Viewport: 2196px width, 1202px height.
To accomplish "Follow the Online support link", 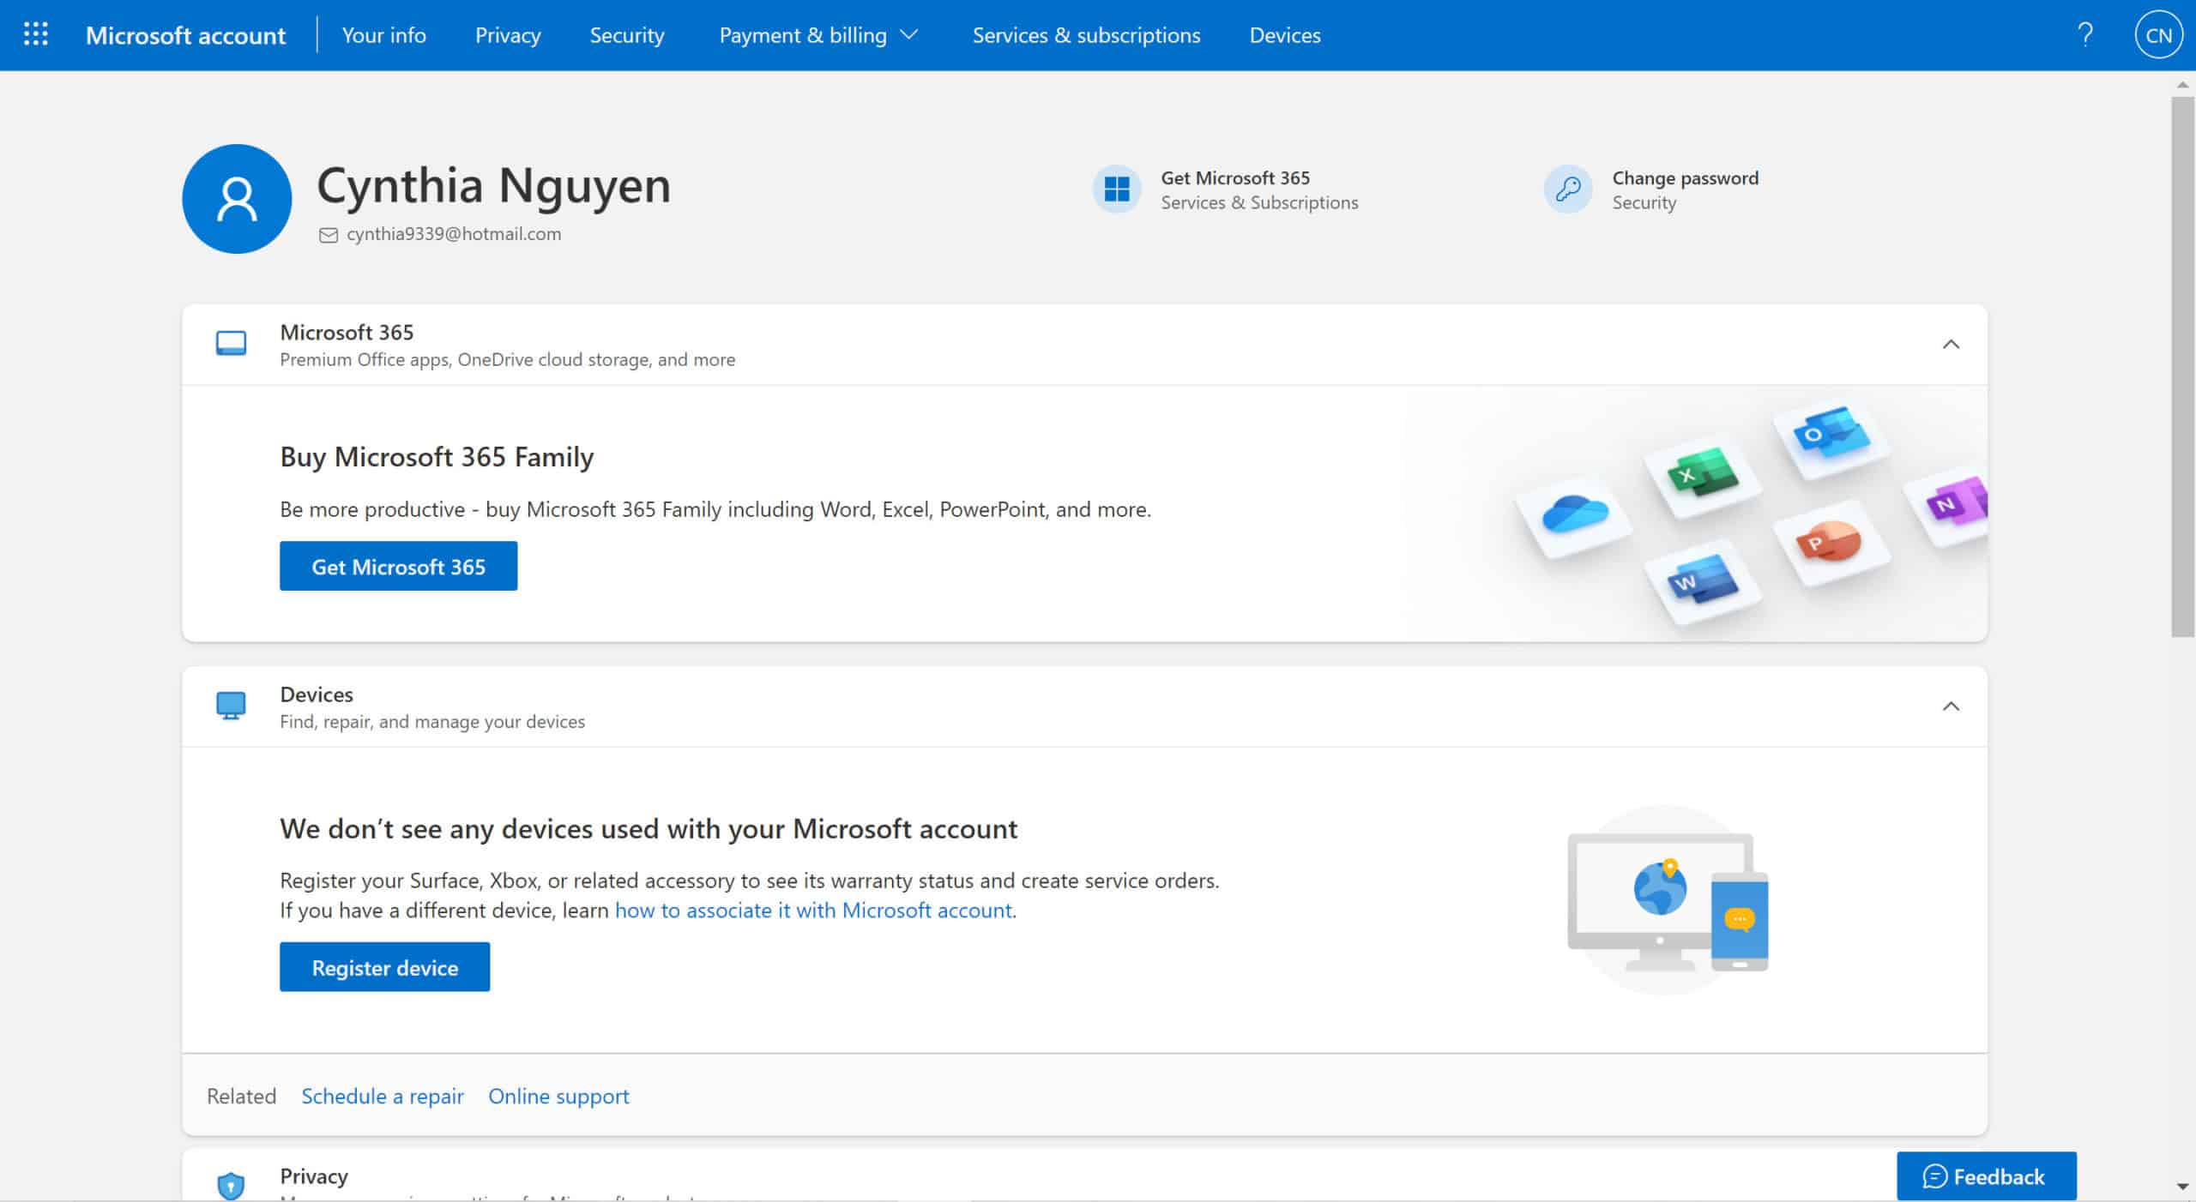I will pos(558,1097).
